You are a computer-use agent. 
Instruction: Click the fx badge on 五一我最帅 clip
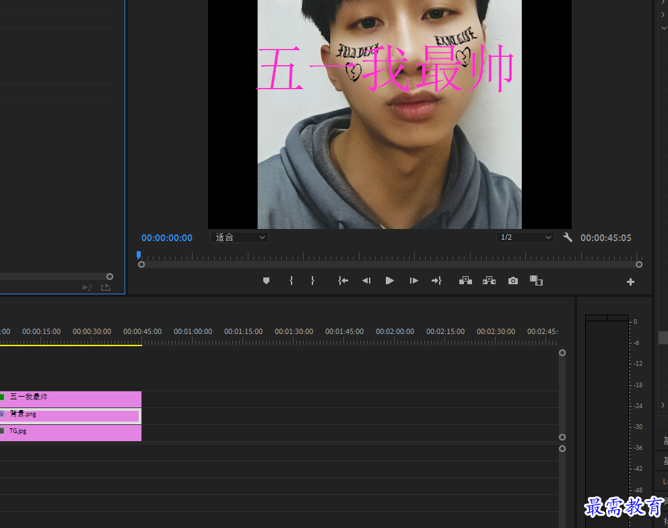[2, 397]
